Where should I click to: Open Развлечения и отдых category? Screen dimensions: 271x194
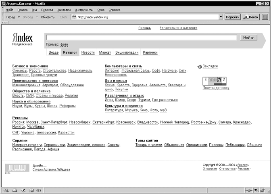pos(124,96)
